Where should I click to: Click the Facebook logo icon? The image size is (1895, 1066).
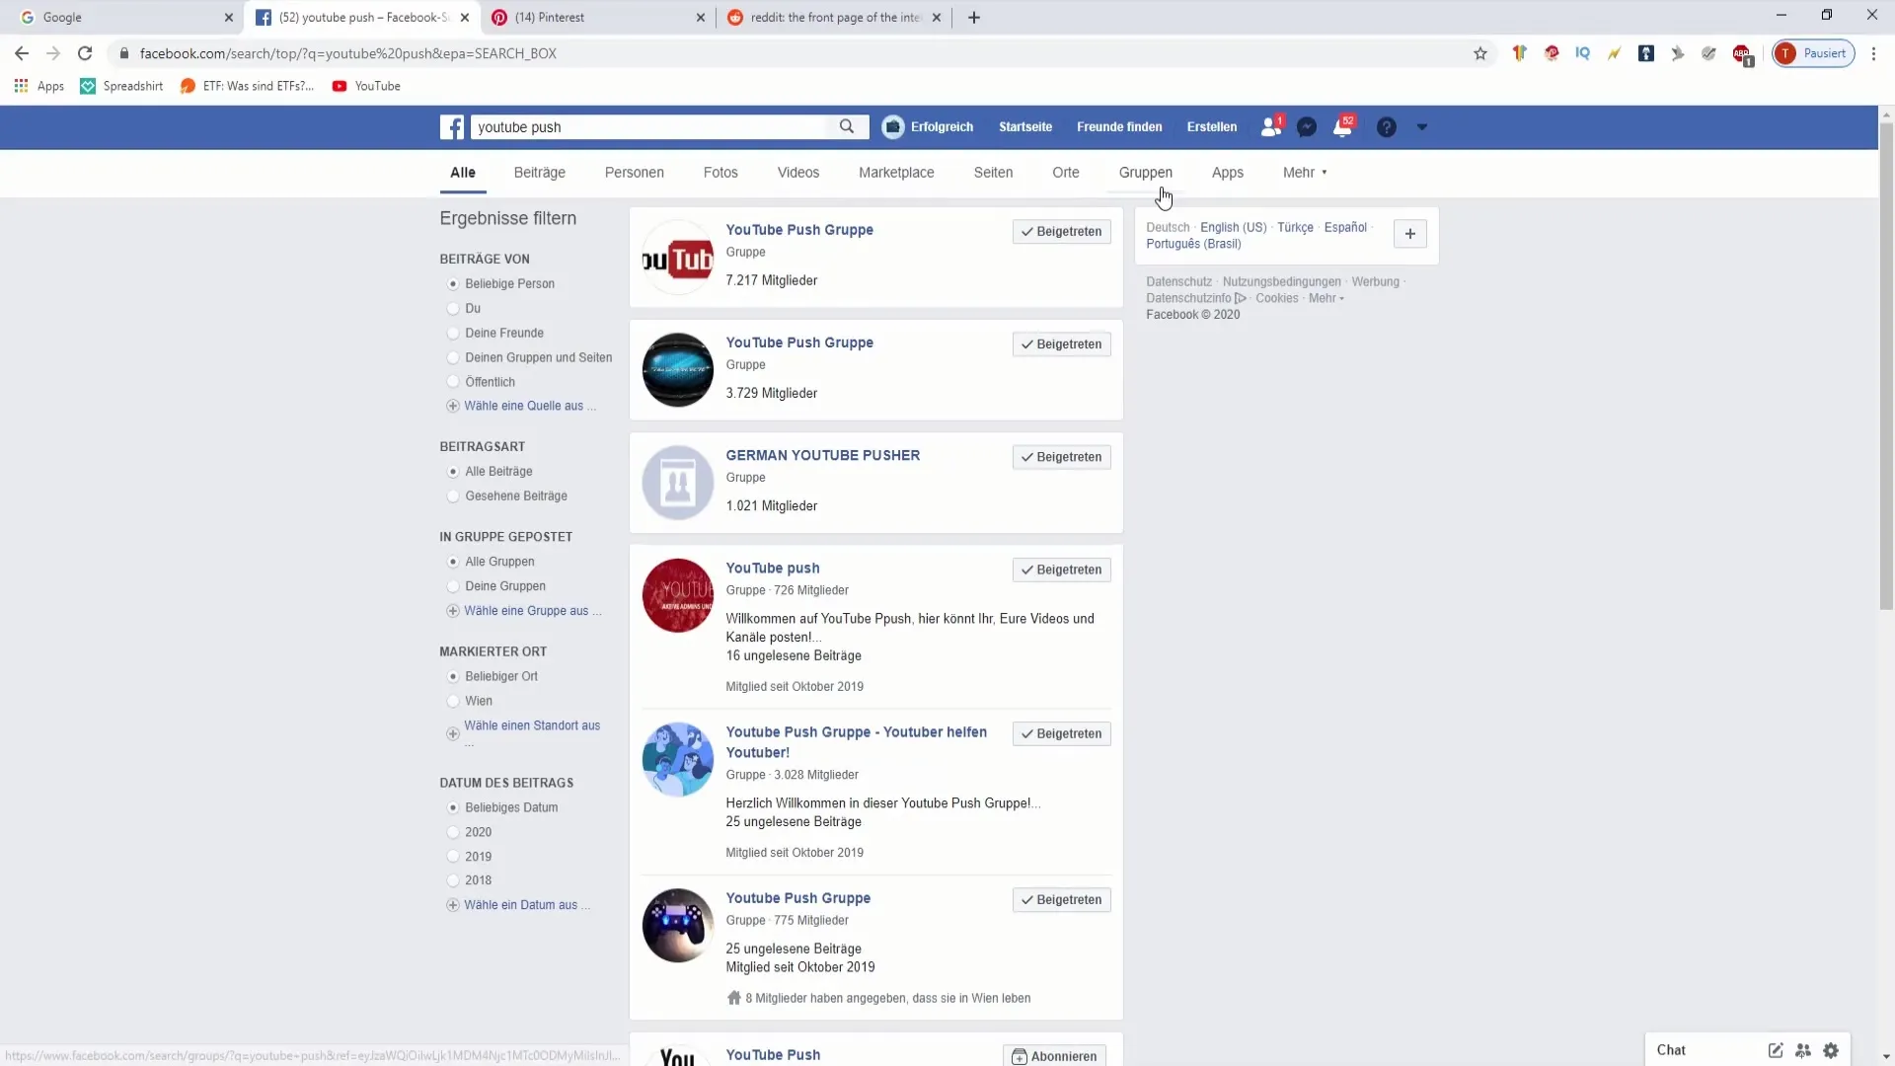pyautogui.click(x=452, y=127)
